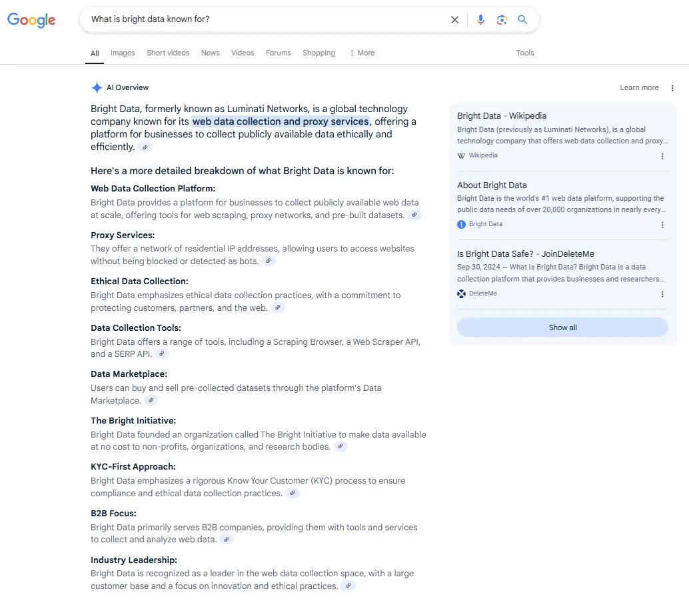Open options for Wikipedia source card

(x=662, y=156)
